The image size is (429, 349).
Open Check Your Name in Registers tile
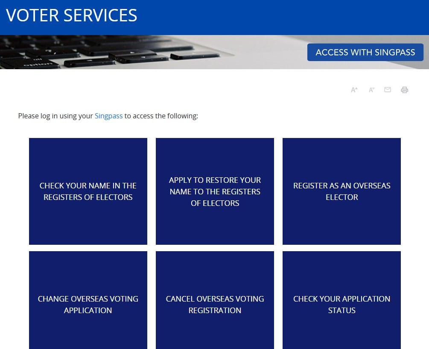(88, 191)
